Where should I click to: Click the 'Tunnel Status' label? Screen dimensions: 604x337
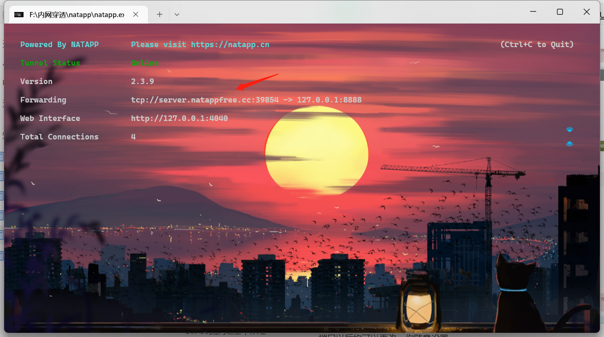click(50, 63)
